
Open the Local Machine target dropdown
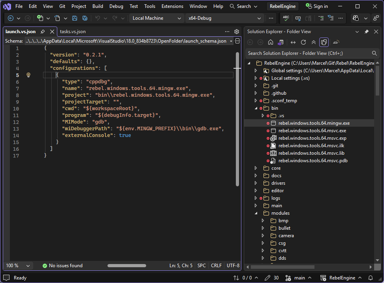[157, 18]
